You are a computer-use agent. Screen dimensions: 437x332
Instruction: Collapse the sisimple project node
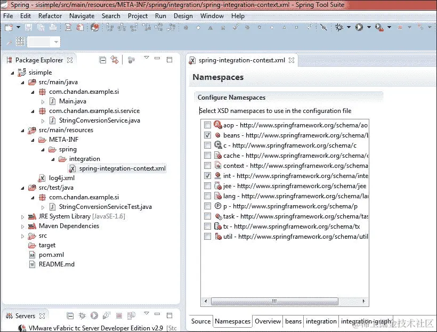click(13, 73)
